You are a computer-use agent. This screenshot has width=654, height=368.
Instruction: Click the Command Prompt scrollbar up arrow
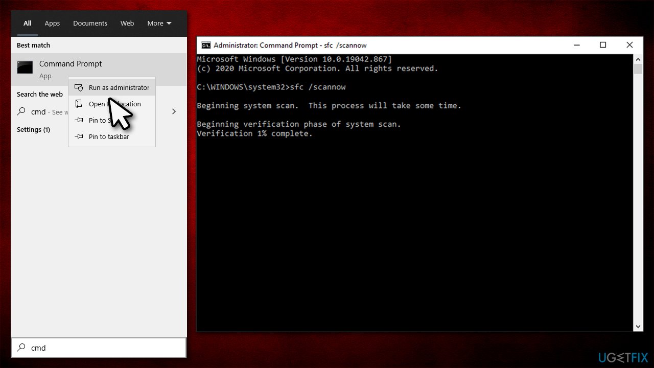tap(638, 59)
